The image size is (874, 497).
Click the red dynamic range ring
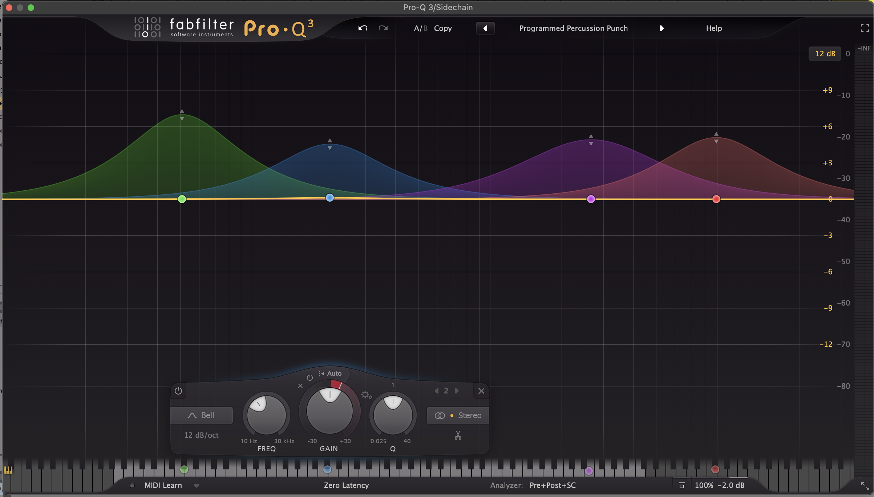click(x=336, y=384)
